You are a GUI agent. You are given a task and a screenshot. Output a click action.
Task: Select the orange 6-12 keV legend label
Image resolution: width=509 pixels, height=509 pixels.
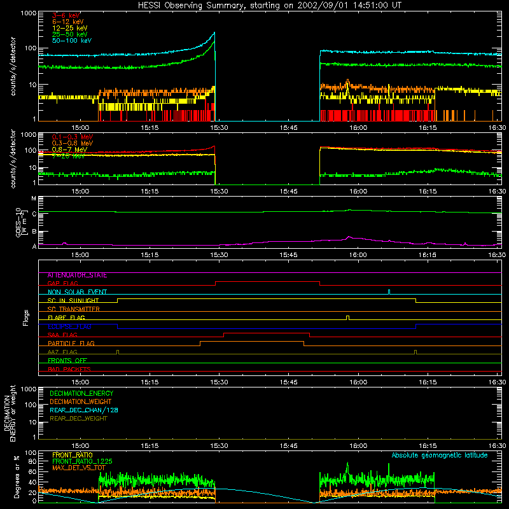68,22
